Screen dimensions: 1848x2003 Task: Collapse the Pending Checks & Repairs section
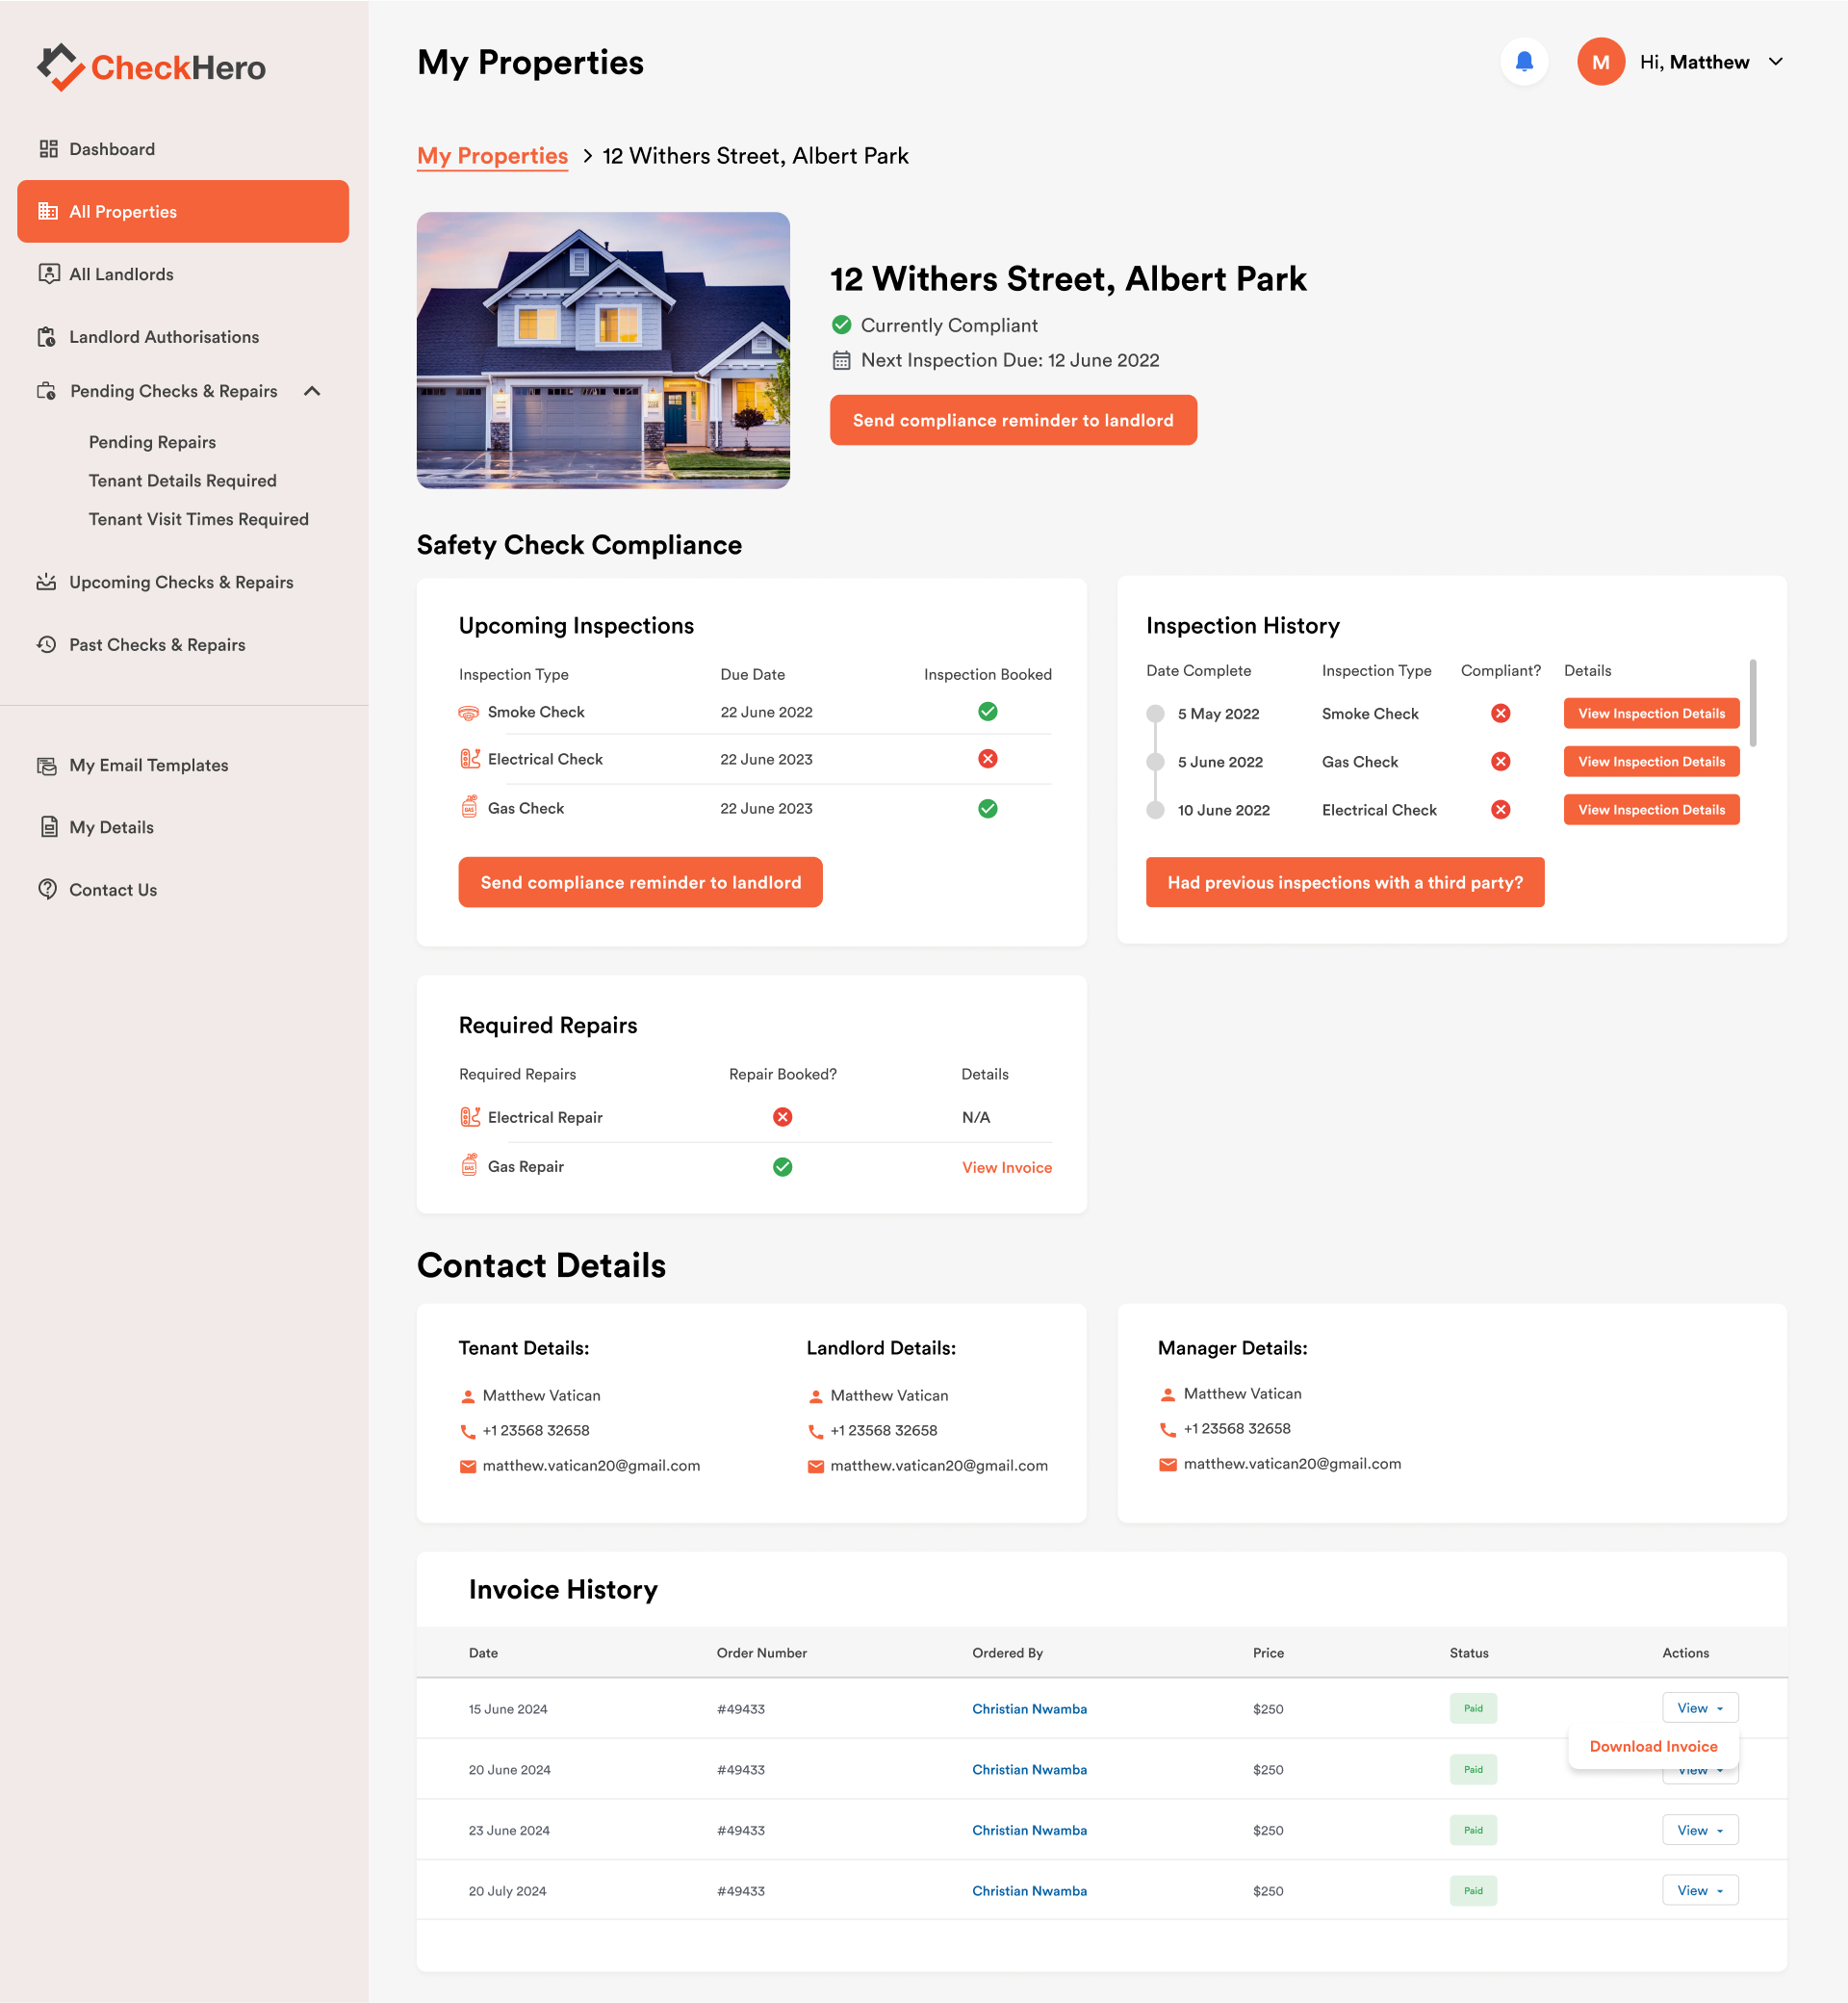pos(312,391)
